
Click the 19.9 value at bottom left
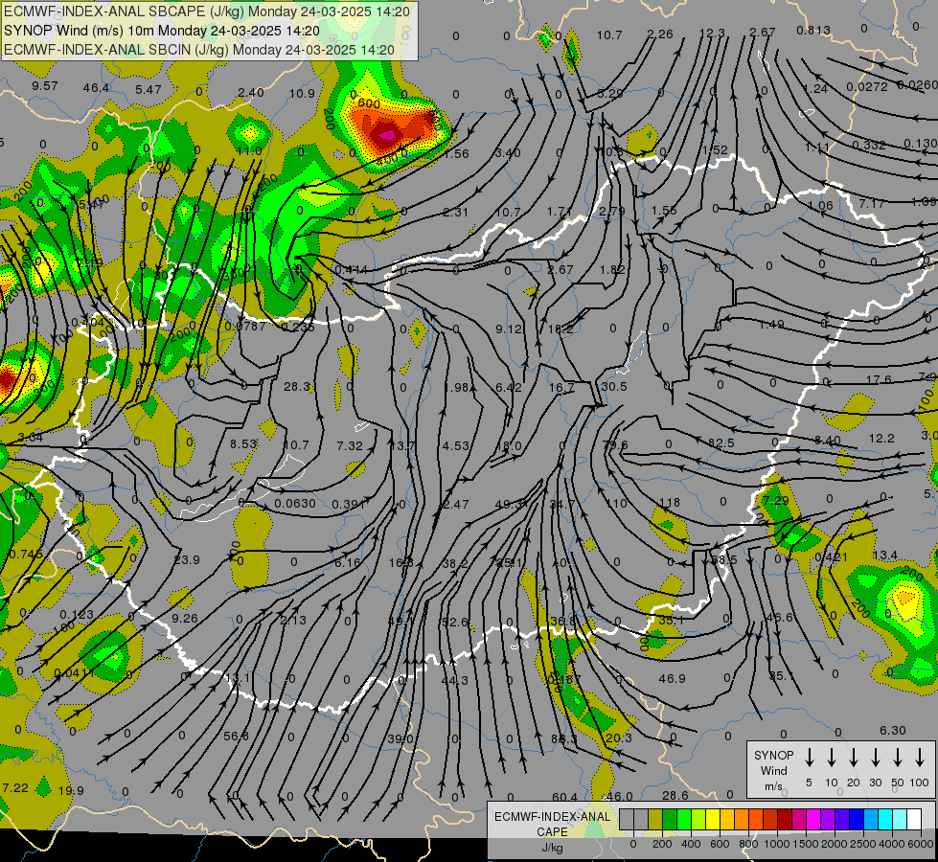[x=71, y=791]
